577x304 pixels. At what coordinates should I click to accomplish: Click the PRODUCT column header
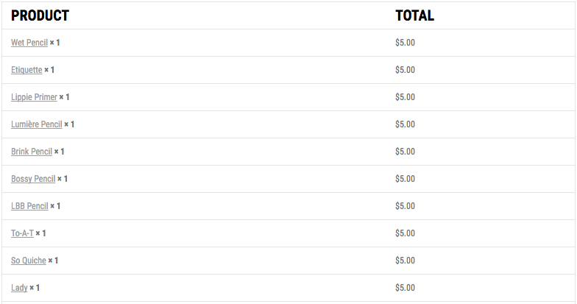tap(40, 15)
